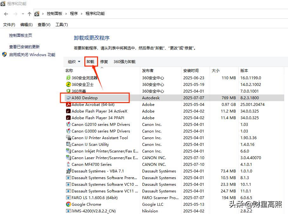Open 启用或关闭 Windows 功能 link
This screenshot has width=288, height=214.
click(32, 55)
